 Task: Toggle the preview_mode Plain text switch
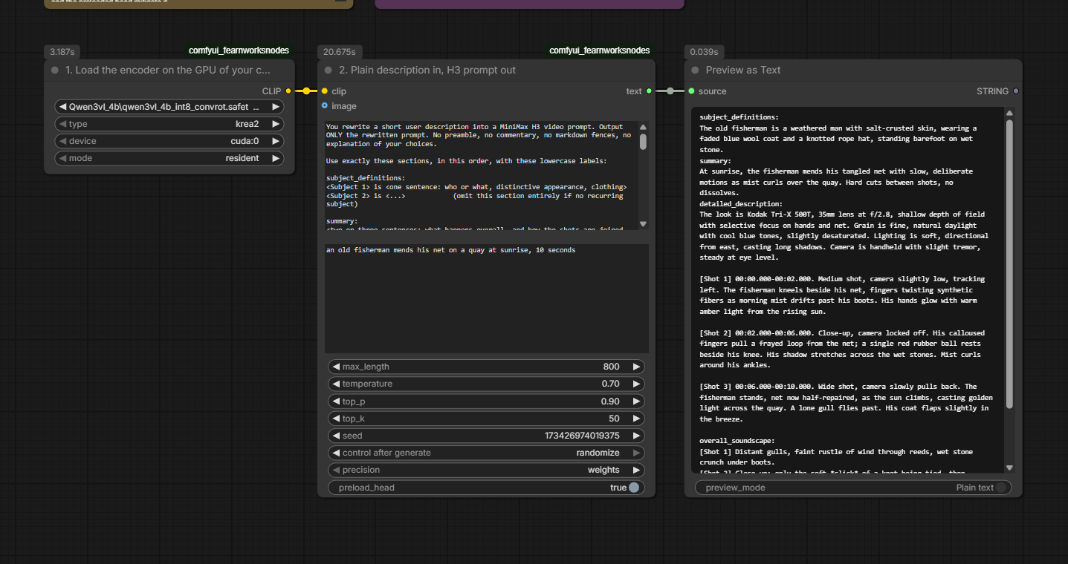coord(1001,488)
